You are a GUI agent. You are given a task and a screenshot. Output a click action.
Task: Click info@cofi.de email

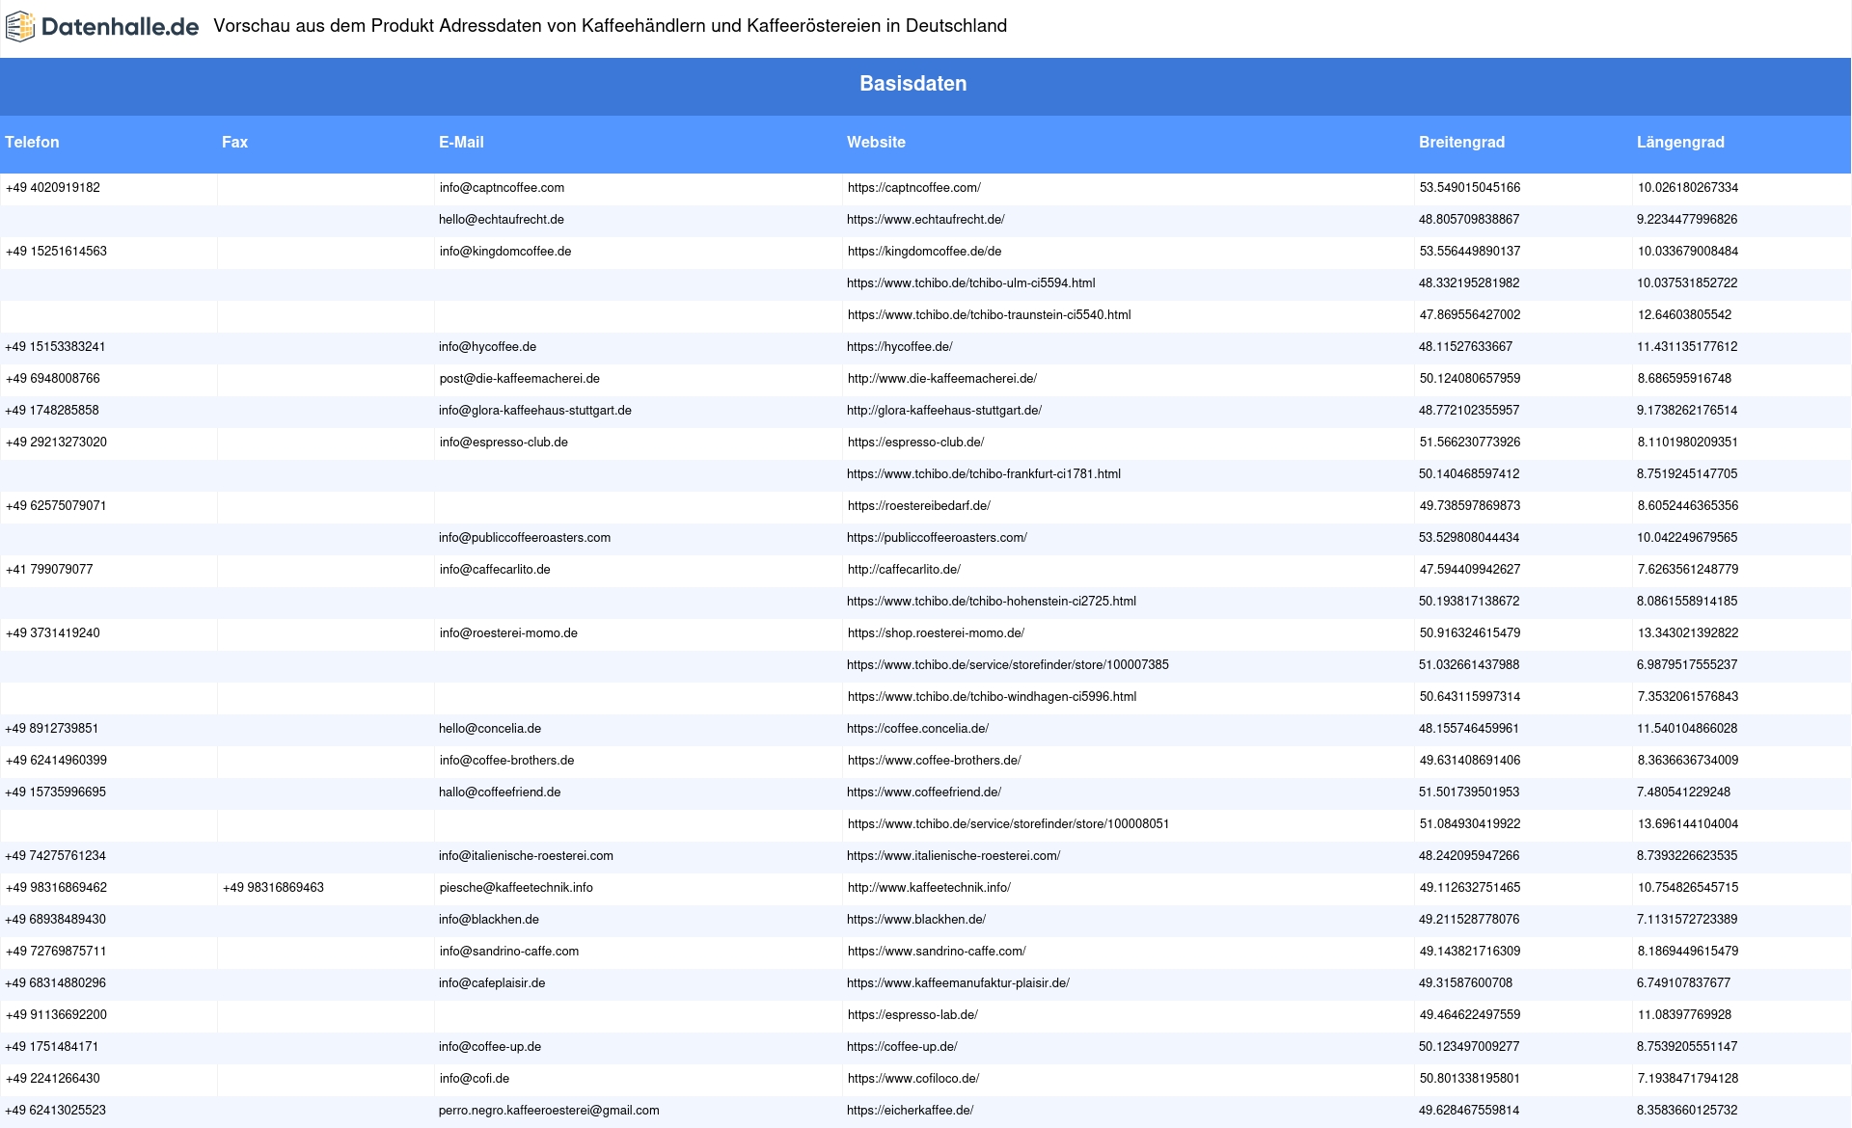[x=475, y=1079]
